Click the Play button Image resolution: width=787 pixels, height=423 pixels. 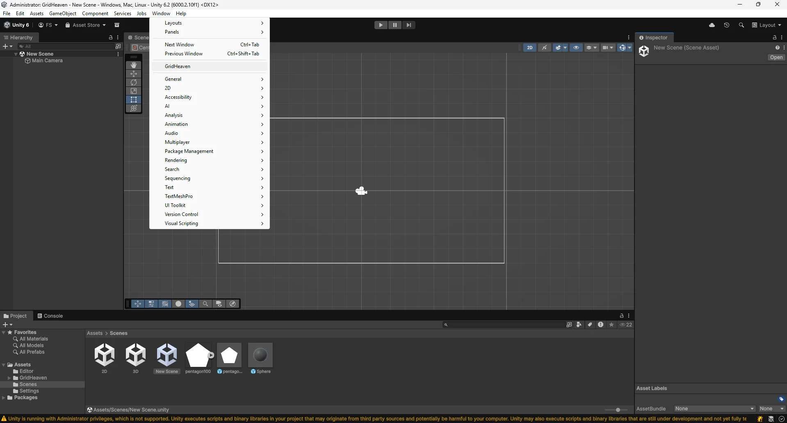(381, 25)
